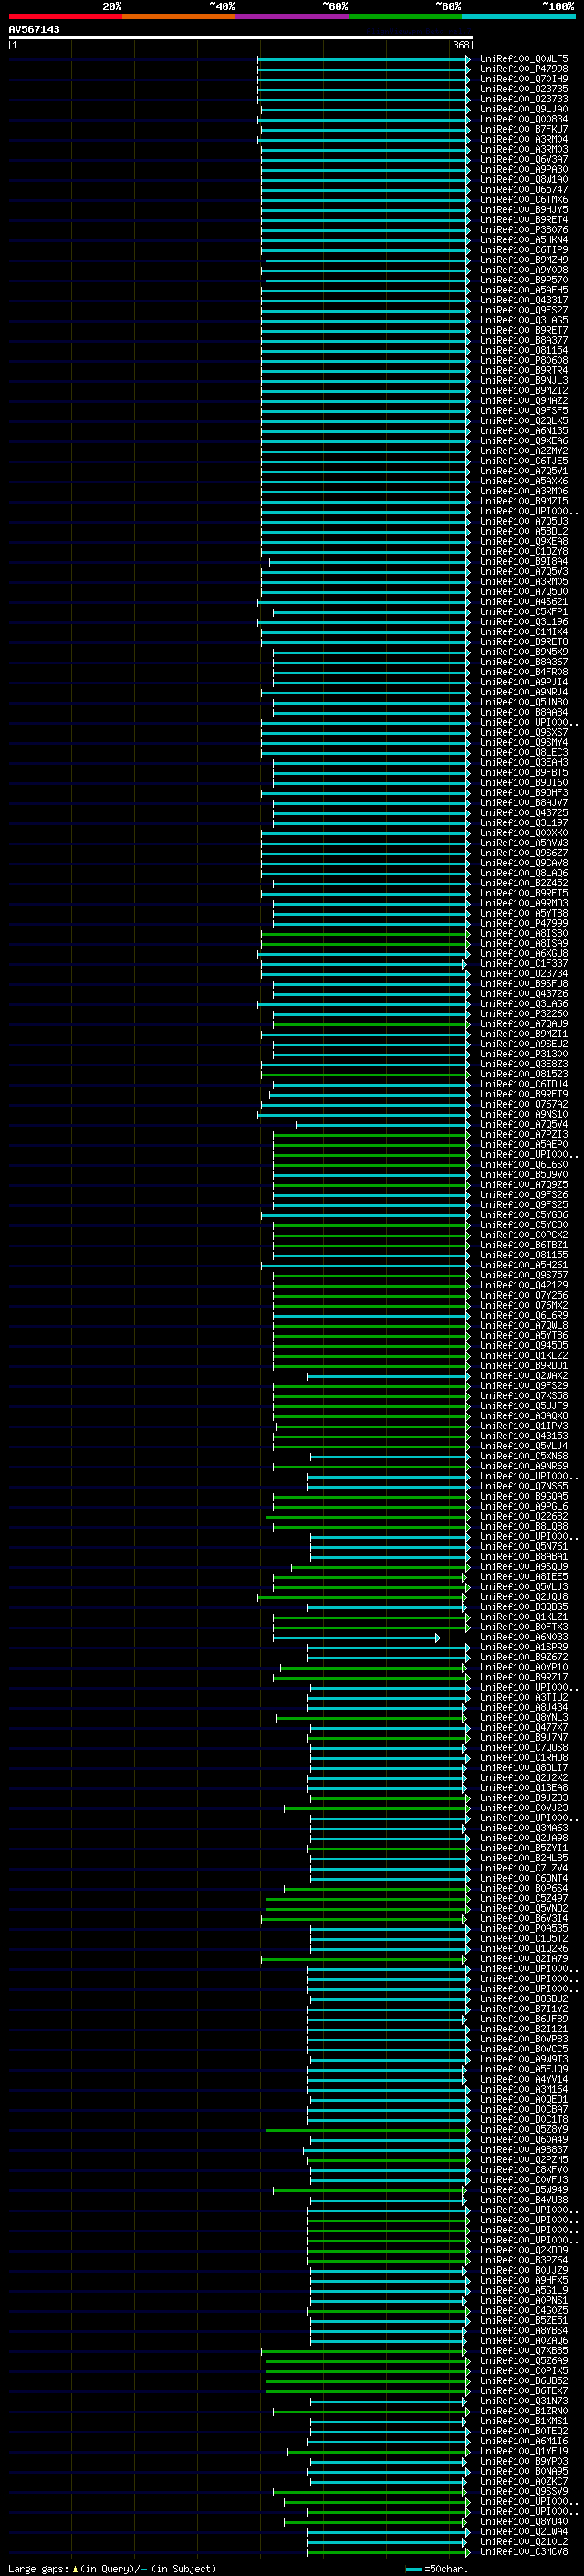Click the hit label UniRef100_A6M1I6
The height and width of the screenshot is (2576, 584).
click(524, 2441)
